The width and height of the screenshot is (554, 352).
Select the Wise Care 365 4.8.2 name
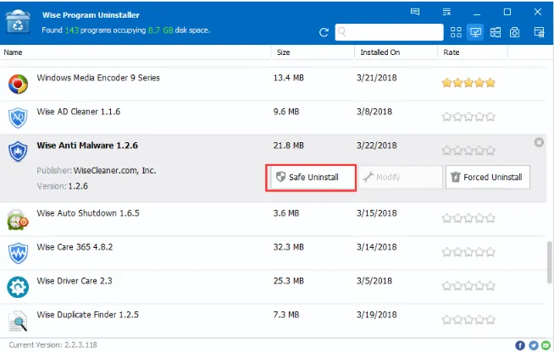click(x=75, y=247)
